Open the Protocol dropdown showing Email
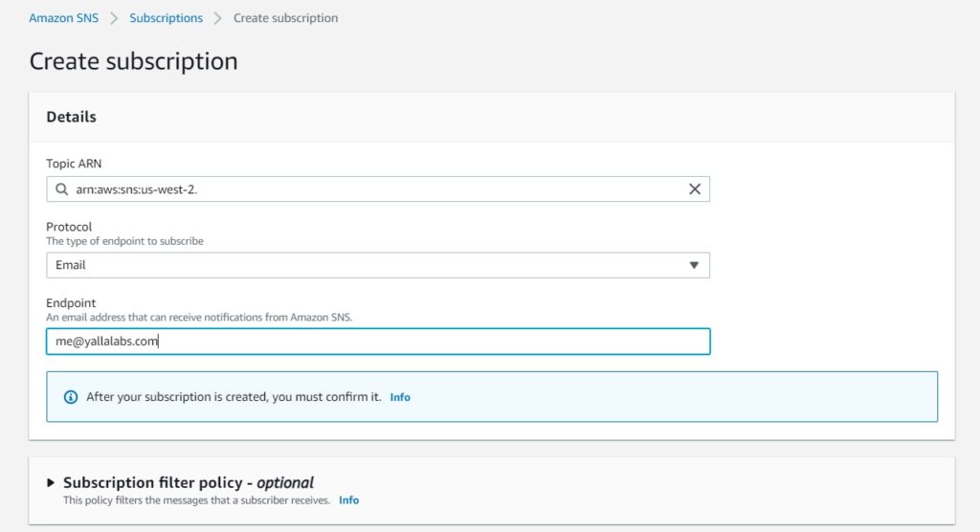Viewport: 980px width, 532px height. coord(377,265)
